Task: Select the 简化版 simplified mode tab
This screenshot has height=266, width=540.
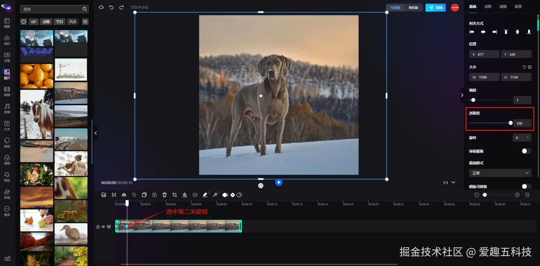Action: click(413, 8)
